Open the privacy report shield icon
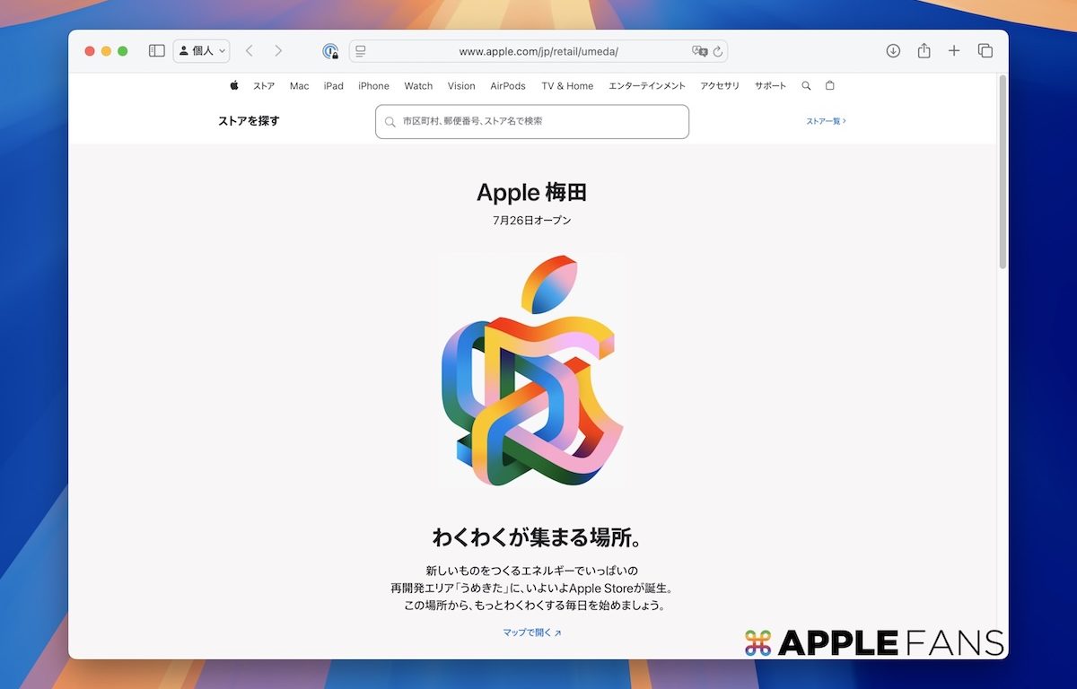Viewport: 1077px width, 689px height. point(330,52)
